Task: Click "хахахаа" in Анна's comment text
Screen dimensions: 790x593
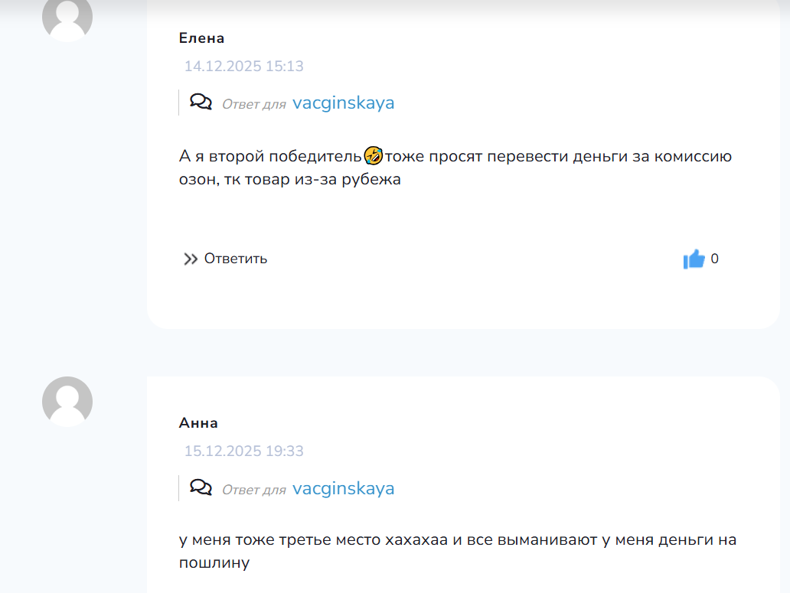Action: coord(411,540)
